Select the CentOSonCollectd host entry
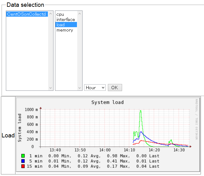This screenshot has height=176, width=204. (x=27, y=14)
